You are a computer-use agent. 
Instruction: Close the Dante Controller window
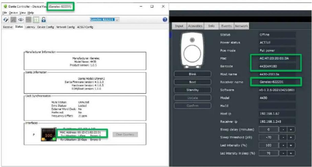click(163, 6)
